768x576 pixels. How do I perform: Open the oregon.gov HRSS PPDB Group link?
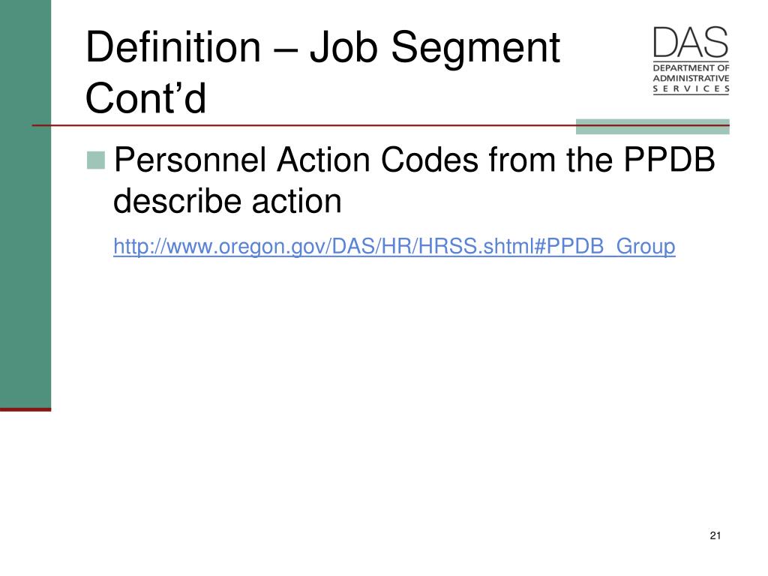(394, 246)
